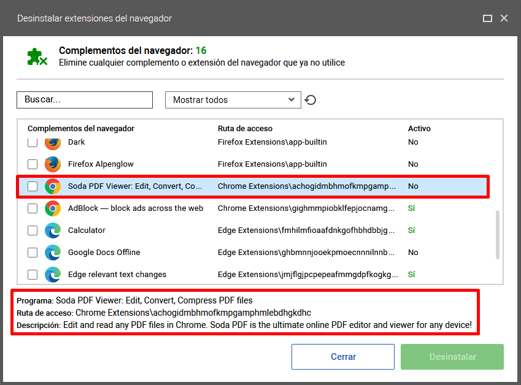Click the Chrome icon next to AdBlock

click(53, 208)
